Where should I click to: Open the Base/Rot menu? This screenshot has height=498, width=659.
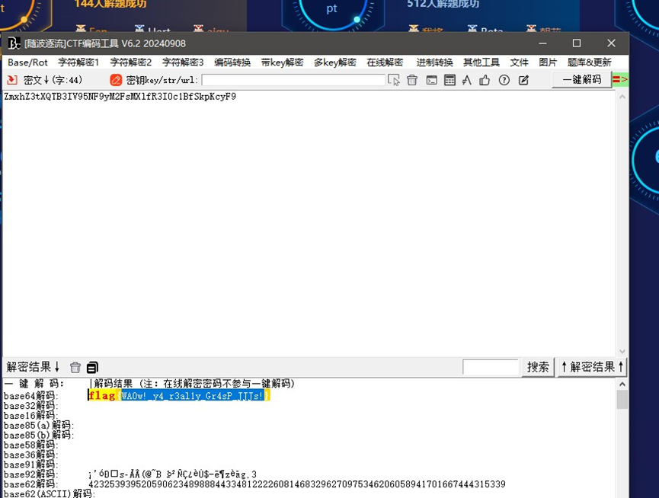pyautogui.click(x=27, y=62)
